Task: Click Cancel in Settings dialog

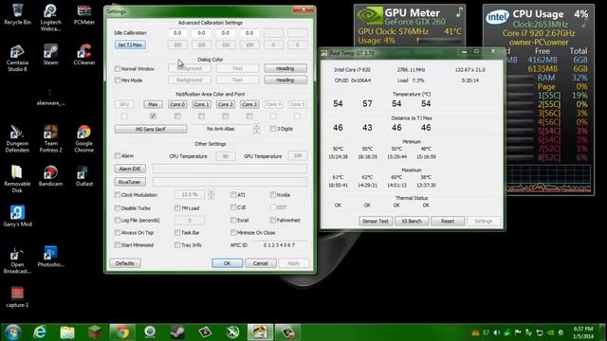Action: (261, 263)
